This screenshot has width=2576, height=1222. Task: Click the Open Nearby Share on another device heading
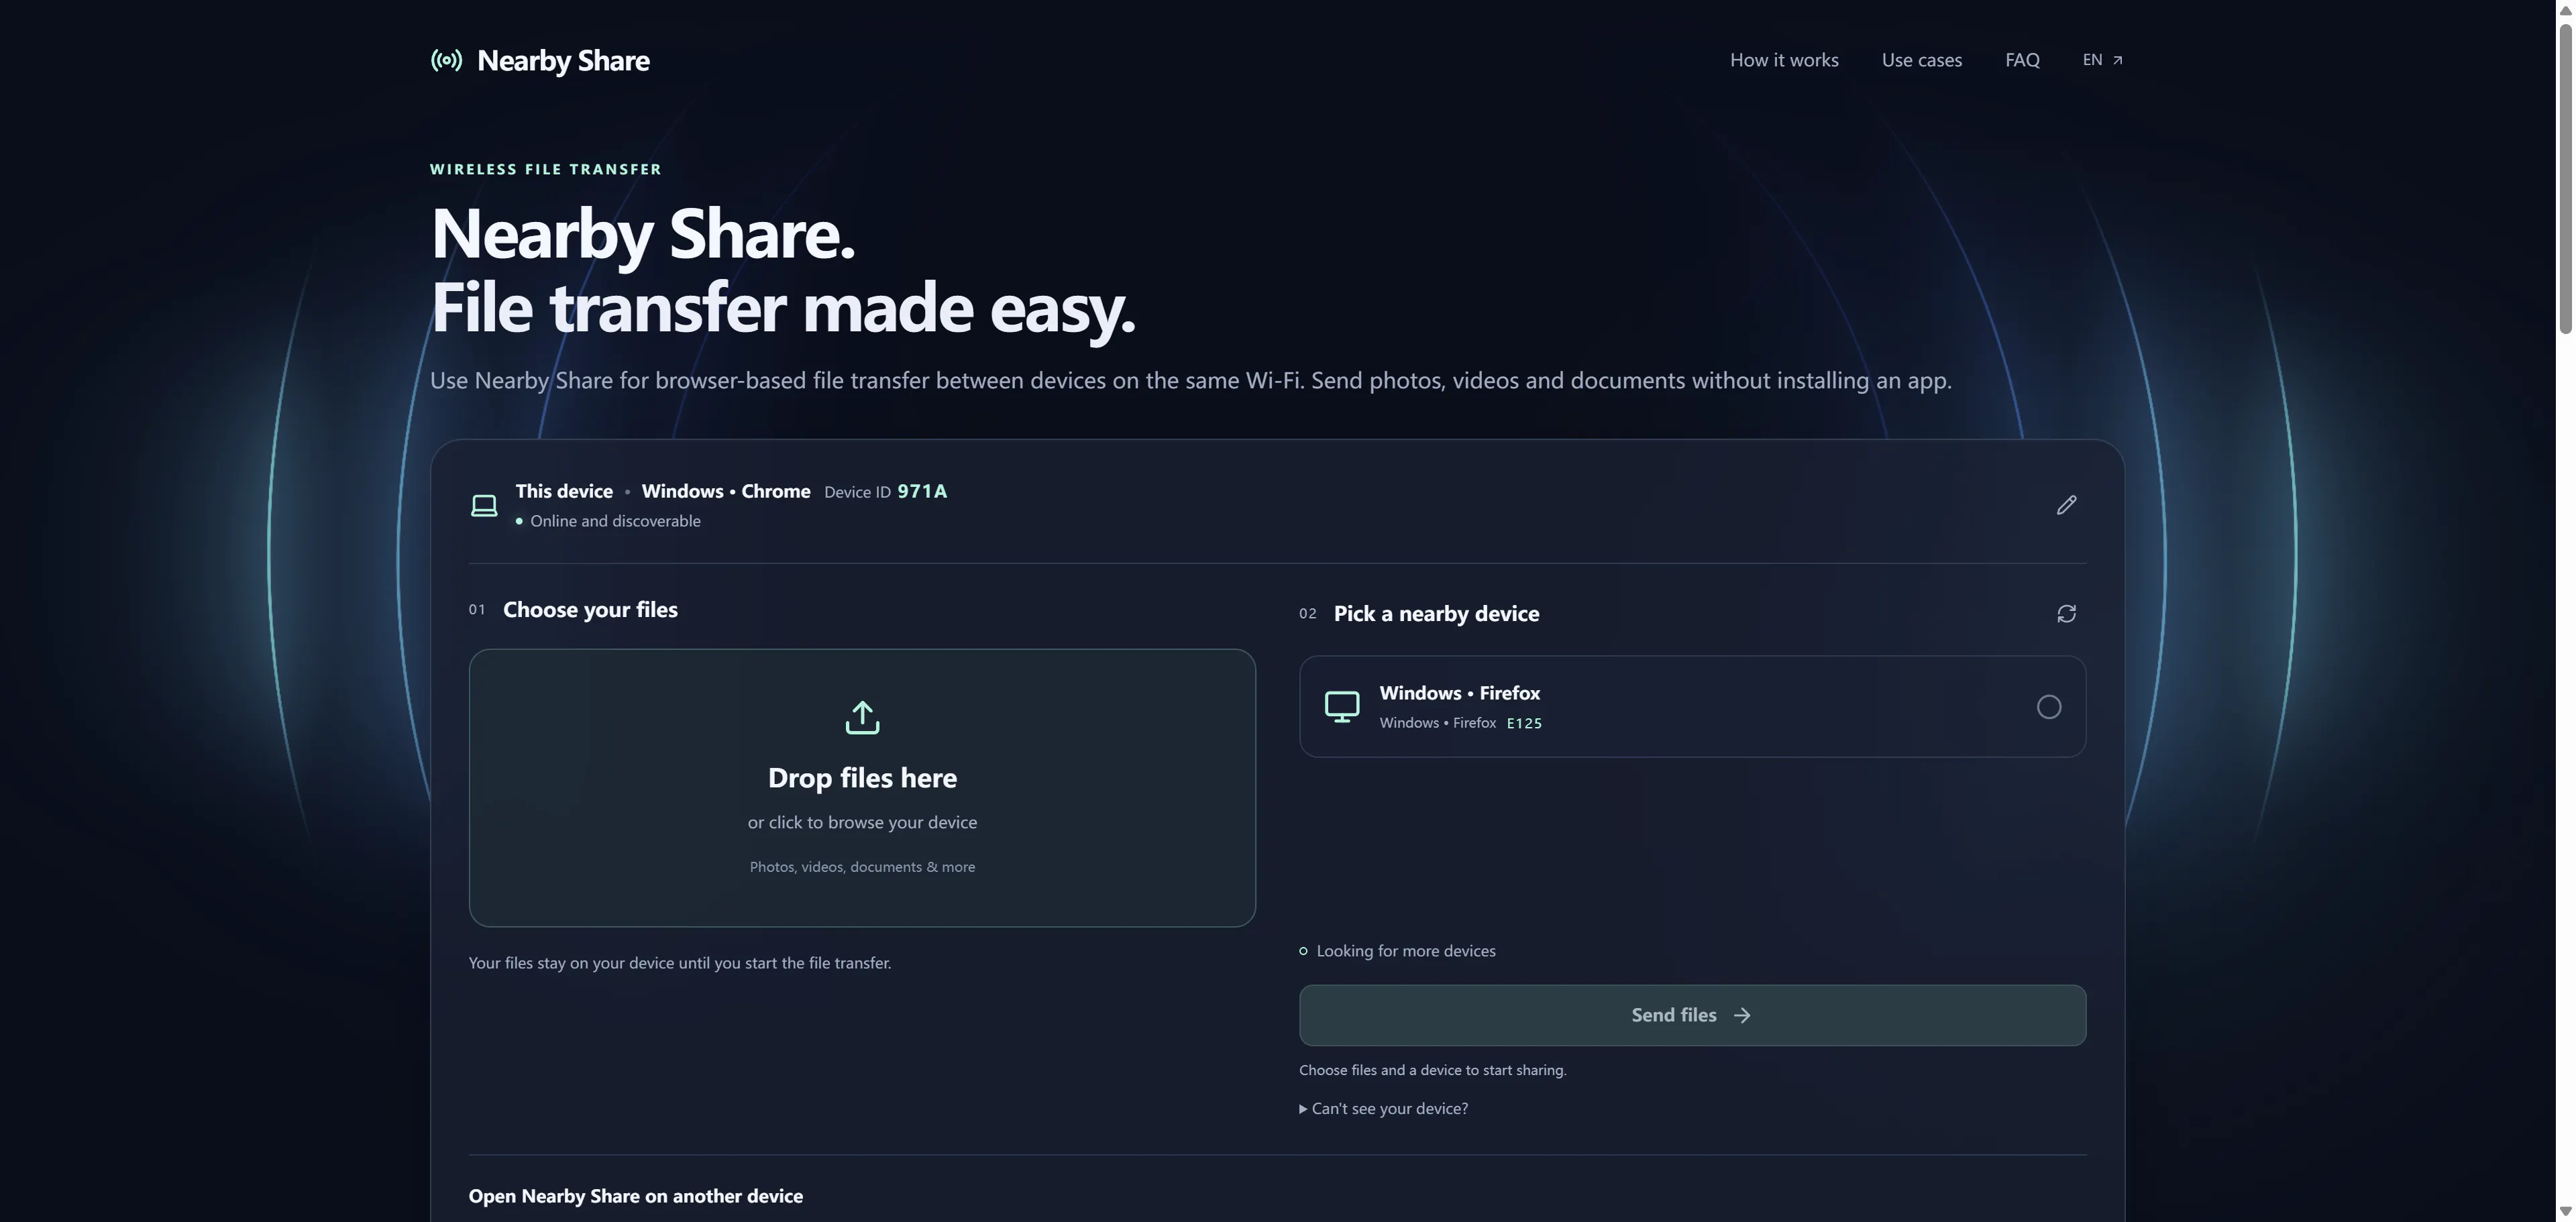635,1196
